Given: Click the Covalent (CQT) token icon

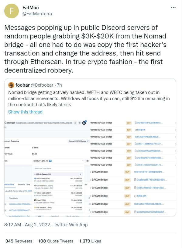Looking at the screenshot, I should [x=35, y=185].
